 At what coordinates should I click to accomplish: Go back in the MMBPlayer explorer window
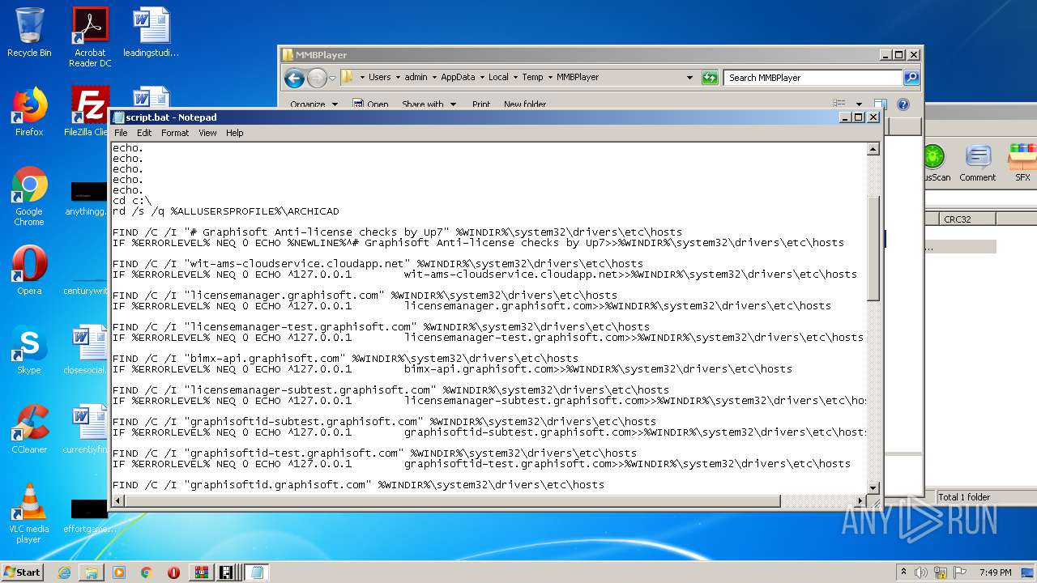click(295, 78)
